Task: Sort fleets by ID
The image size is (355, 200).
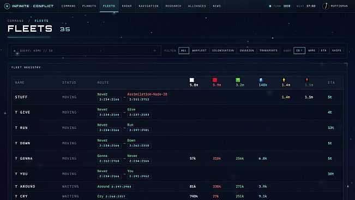Action: (x=299, y=51)
